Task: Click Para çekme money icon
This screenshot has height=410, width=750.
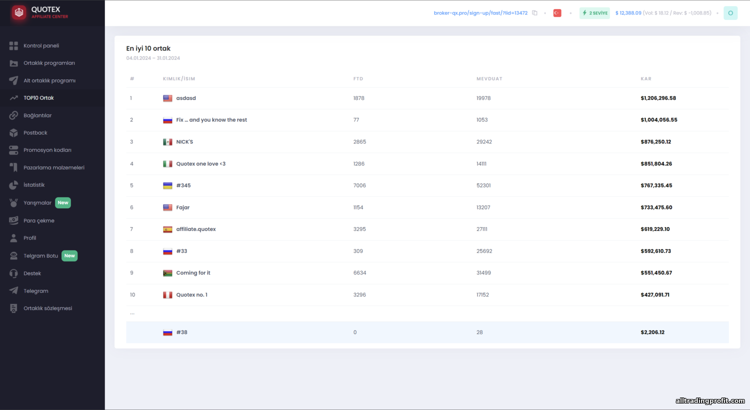Action: pyautogui.click(x=13, y=220)
